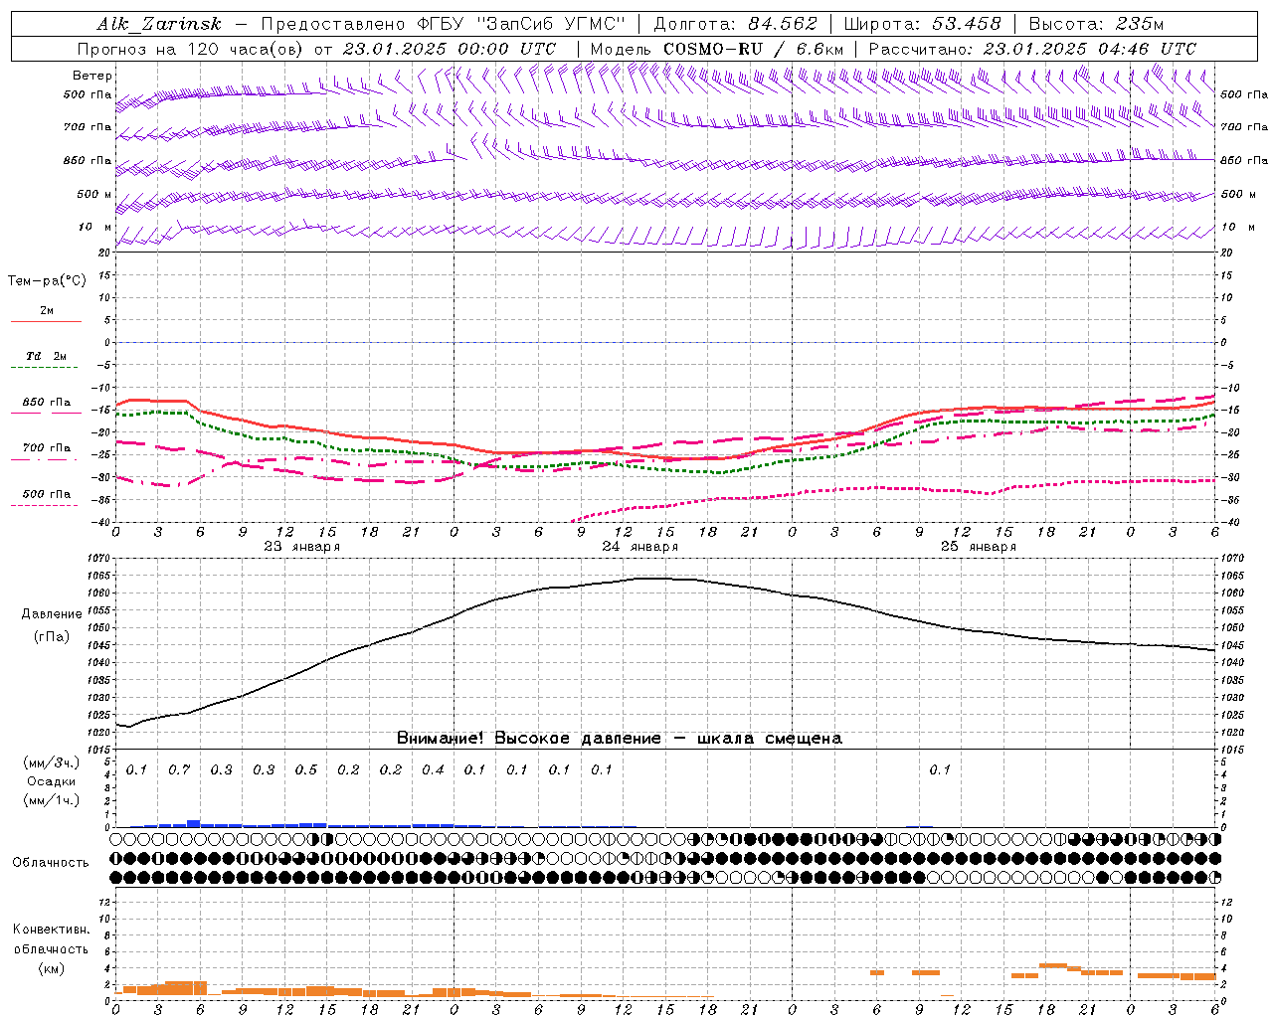
Task: Click the text Предоставлено ФГБУ "ЗапСиб УГМС"
Action: (x=443, y=24)
